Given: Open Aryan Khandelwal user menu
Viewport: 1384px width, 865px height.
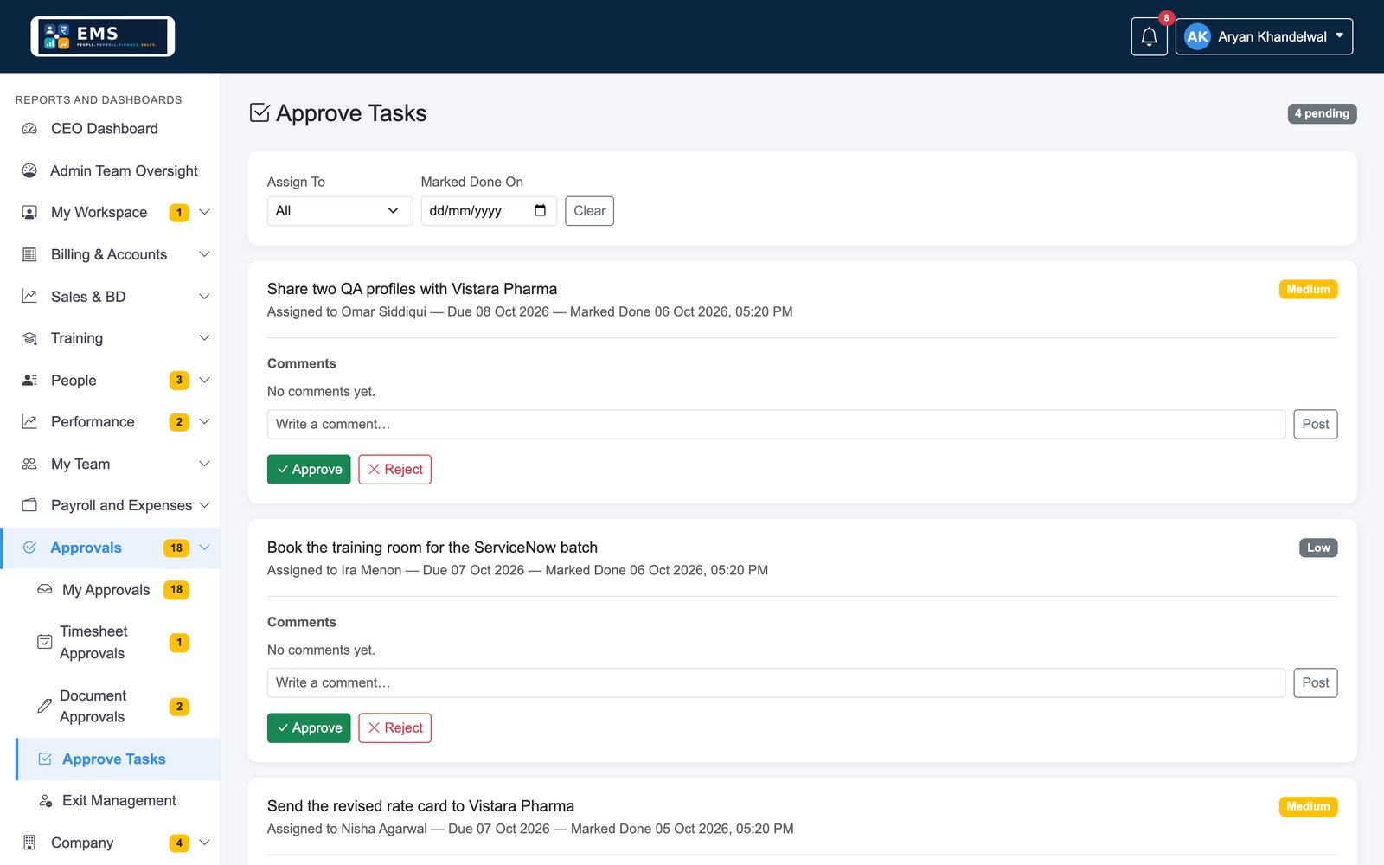Looking at the screenshot, I should click(1264, 36).
